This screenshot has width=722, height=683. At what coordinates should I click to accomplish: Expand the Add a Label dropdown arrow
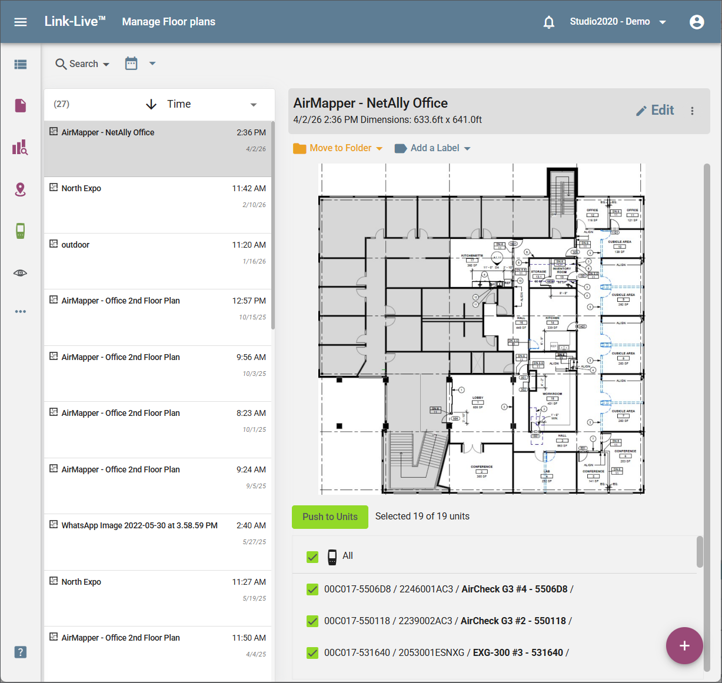[x=467, y=149]
